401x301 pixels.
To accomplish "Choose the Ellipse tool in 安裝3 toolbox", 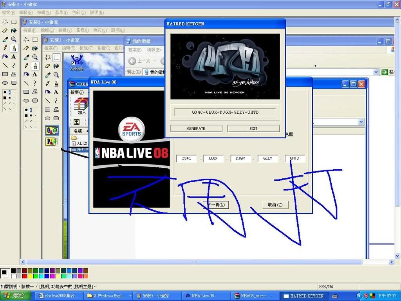I will 5,83.
